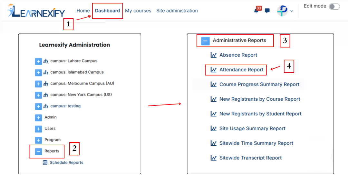Click the Learnexify Administration heading

point(74,45)
